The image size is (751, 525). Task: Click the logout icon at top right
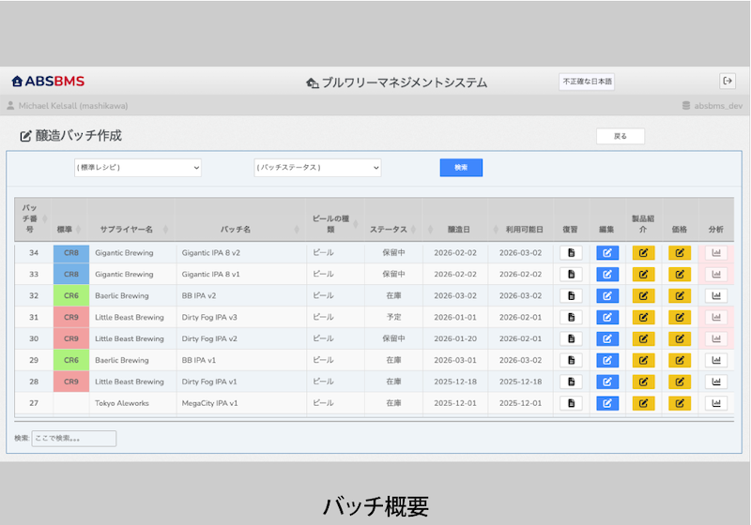coord(728,81)
